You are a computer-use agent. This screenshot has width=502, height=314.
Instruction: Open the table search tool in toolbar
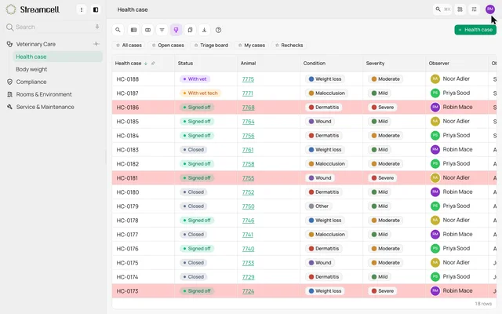(118, 30)
